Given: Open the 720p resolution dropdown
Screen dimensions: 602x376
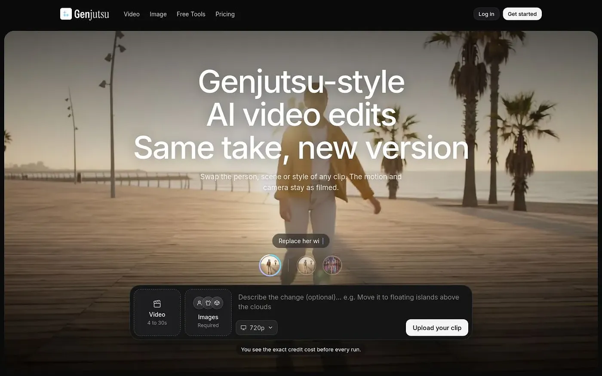Looking at the screenshot, I should point(257,327).
